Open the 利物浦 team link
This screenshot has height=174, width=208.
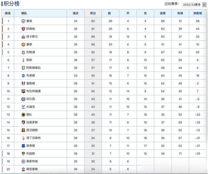point(31,52)
